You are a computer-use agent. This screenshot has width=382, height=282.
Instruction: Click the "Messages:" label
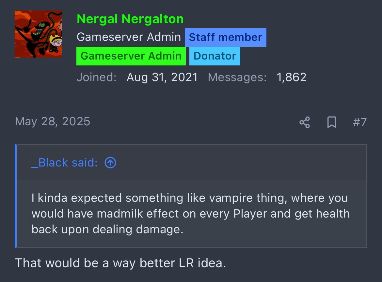237,77
